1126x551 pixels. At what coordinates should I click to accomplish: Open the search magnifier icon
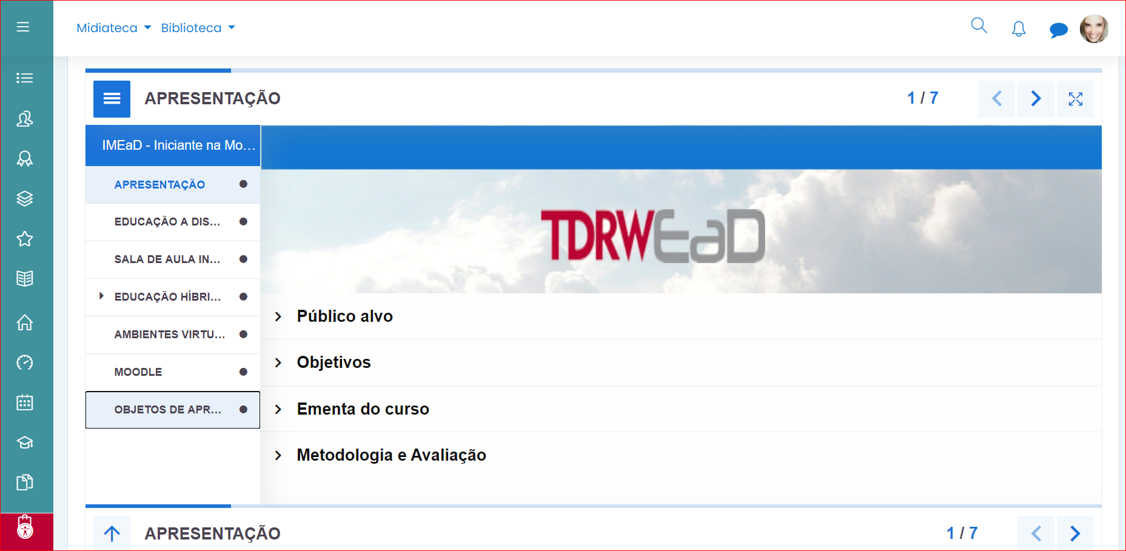(979, 25)
